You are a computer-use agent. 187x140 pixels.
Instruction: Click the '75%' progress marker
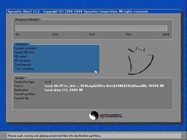click(x=128, y=34)
